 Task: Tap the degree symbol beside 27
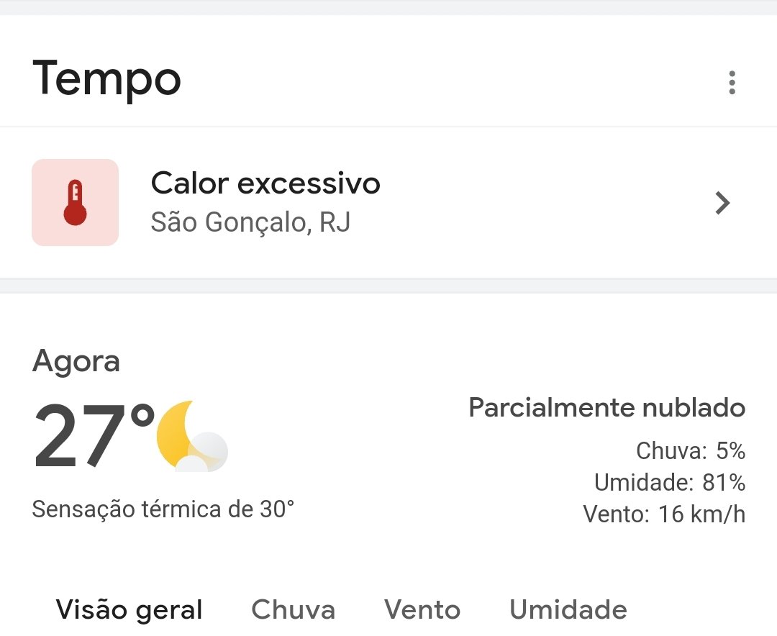(x=142, y=417)
